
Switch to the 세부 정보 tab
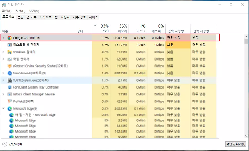point(79,17)
